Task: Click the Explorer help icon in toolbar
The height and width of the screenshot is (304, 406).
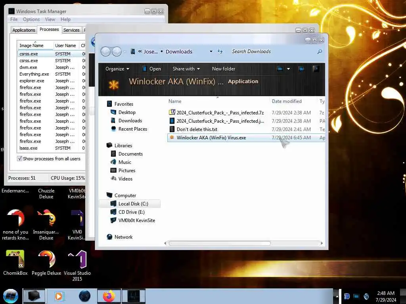Action: [315, 69]
